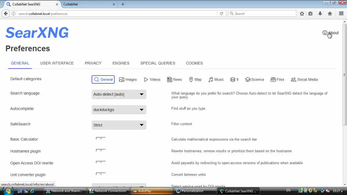The width and height of the screenshot is (347, 195).
Task: Open Personalization taskbar button
Action: coord(195,191)
